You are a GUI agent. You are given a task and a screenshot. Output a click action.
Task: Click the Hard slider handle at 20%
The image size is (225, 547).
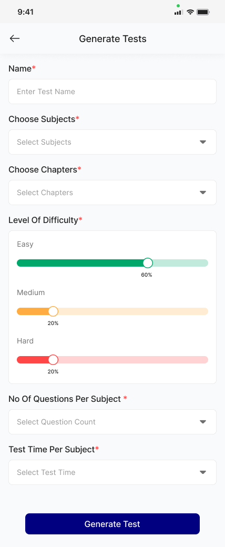[53, 360]
